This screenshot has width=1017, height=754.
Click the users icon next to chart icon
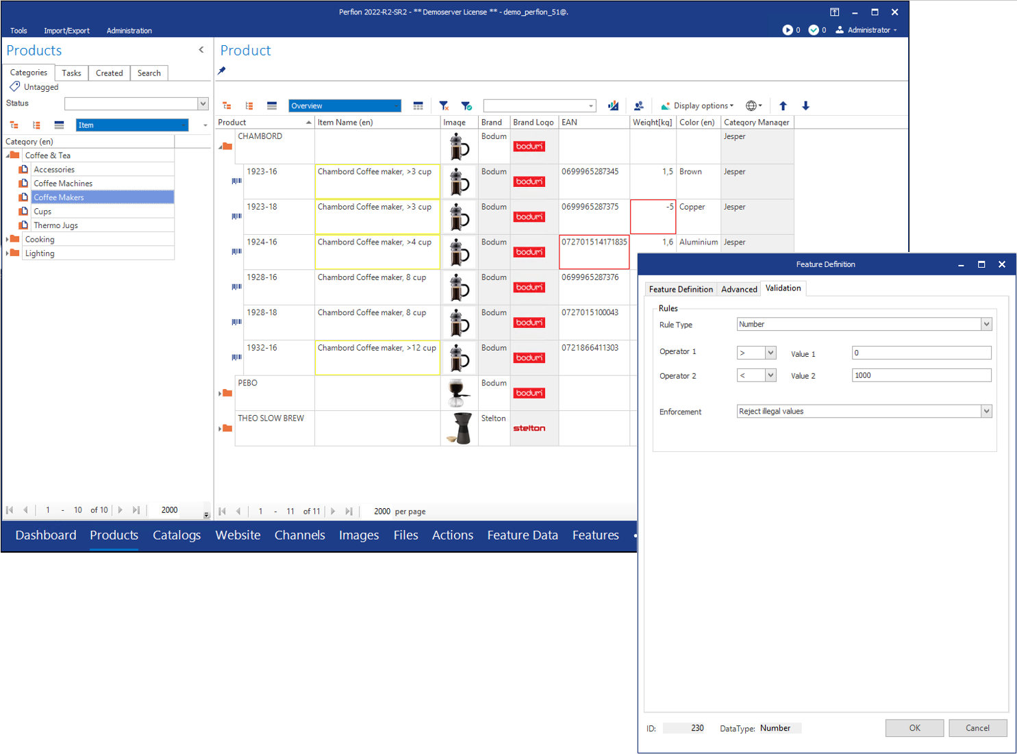pyautogui.click(x=638, y=105)
